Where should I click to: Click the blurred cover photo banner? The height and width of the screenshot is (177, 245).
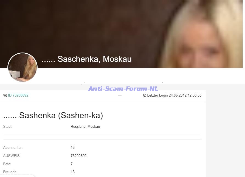click(121, 34)
